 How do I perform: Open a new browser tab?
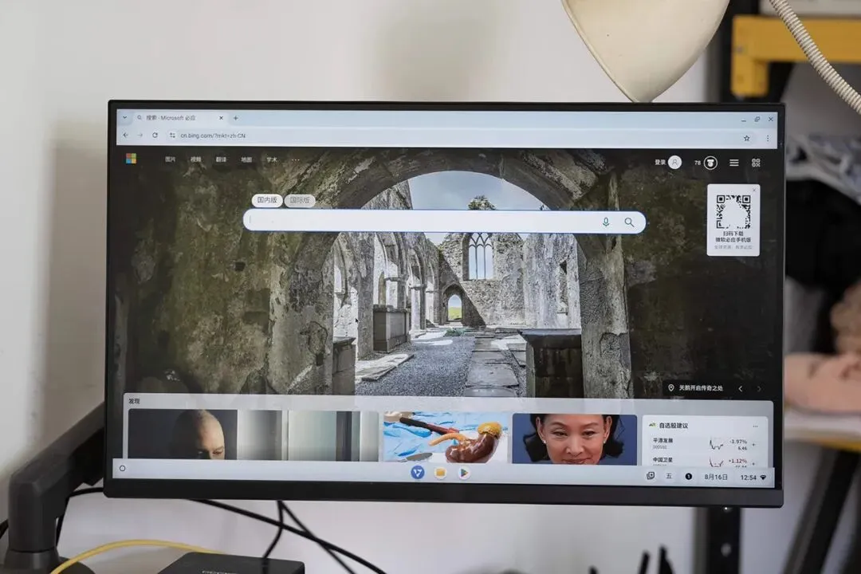pos(236,118)
